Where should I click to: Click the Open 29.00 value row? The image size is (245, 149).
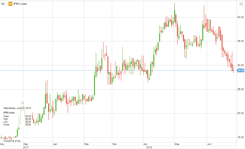point(17,116)
